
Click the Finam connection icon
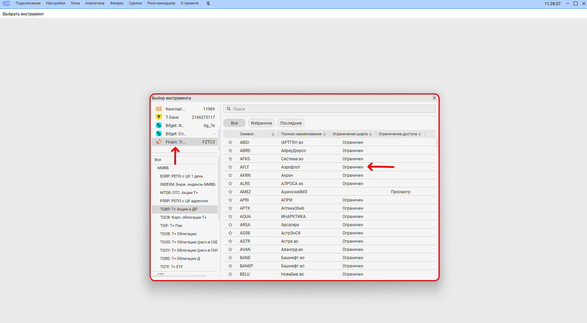pyautogui.click(x=159, y=142)
